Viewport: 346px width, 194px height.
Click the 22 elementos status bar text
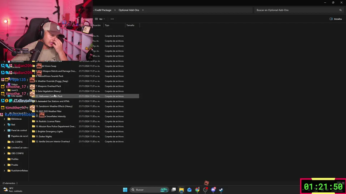8,183
